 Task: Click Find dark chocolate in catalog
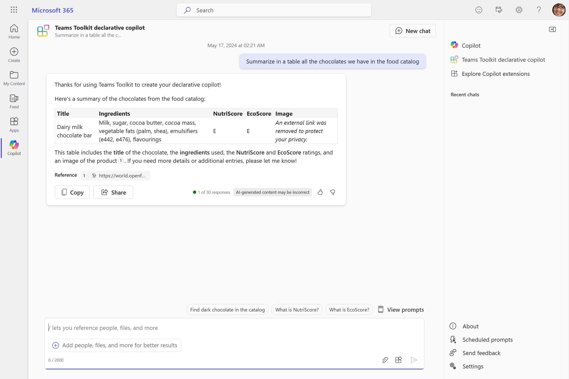227,309
